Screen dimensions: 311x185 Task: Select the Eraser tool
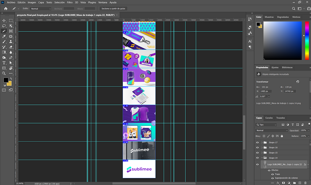(11, 47)
